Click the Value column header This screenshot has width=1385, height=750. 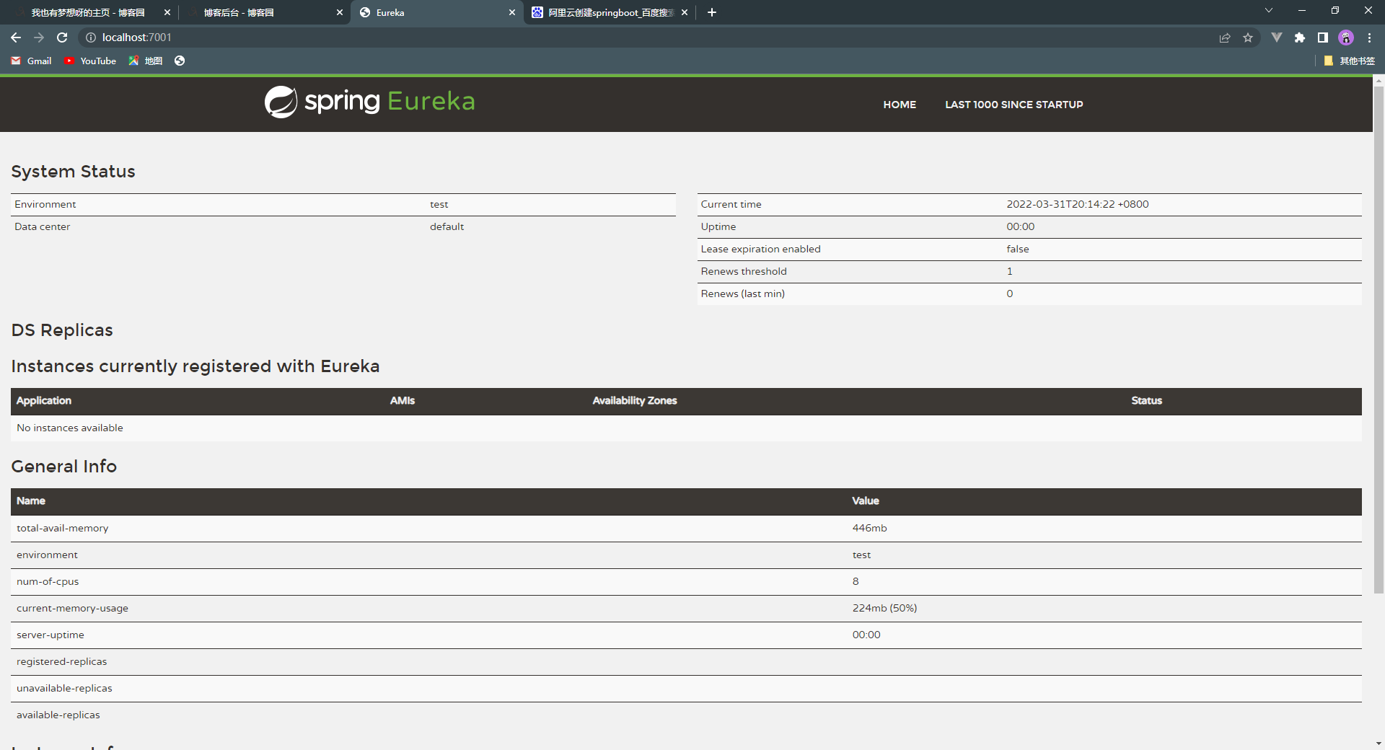coord(866,501)
